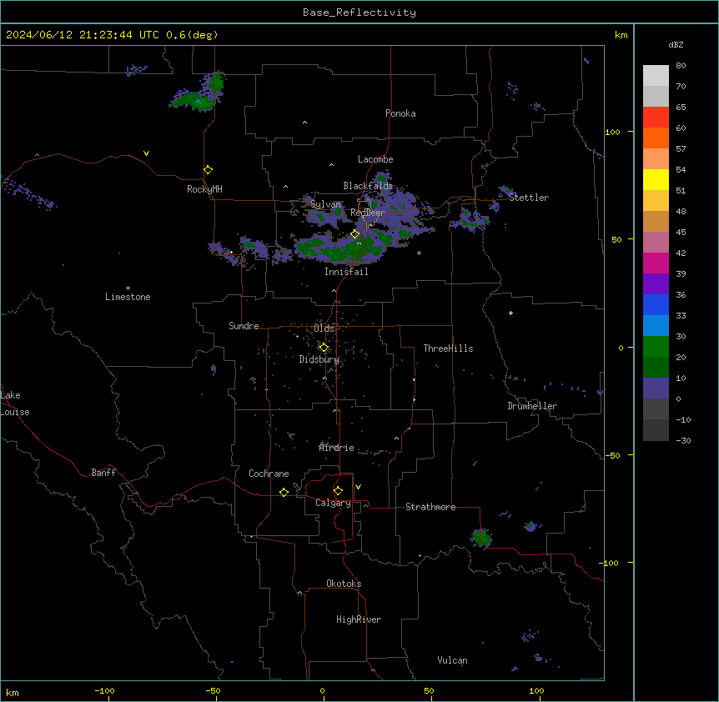This screenshot has height=702, width=719.
Task: Select the RedDeer city label
Action: pyautogui.click(x=368, y=213)
